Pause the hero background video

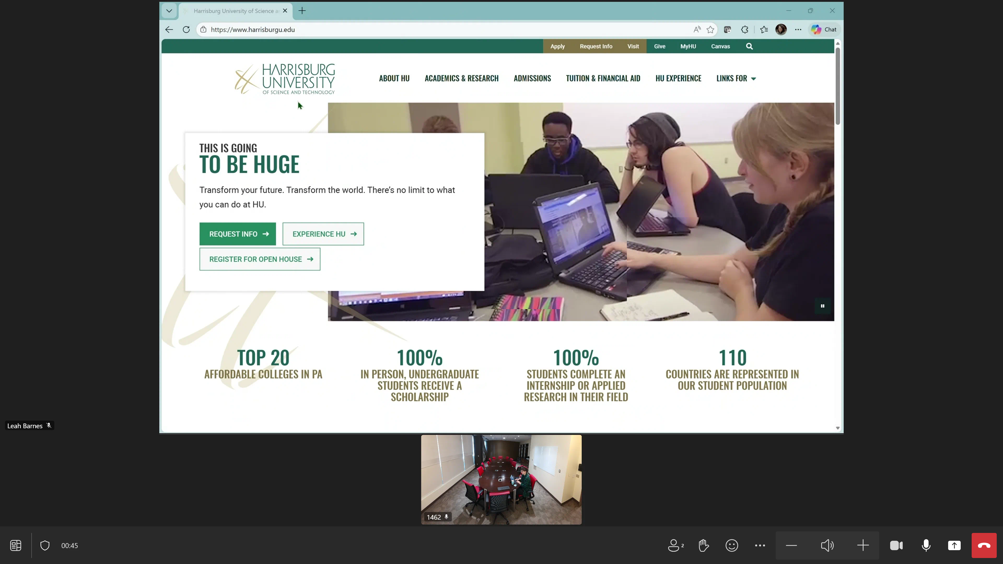tap(822, 306)
